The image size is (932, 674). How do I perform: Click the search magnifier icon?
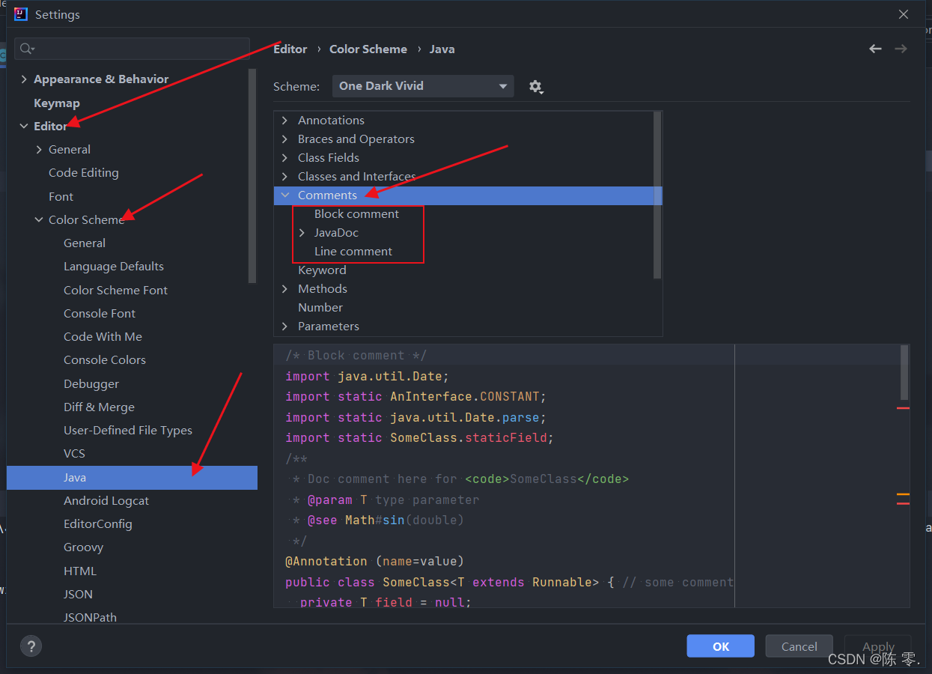point(26,49)
